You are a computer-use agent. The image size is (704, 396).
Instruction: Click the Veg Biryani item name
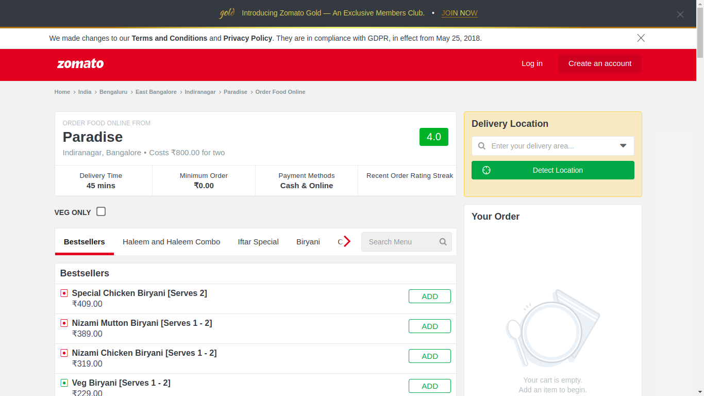[121, 383]
